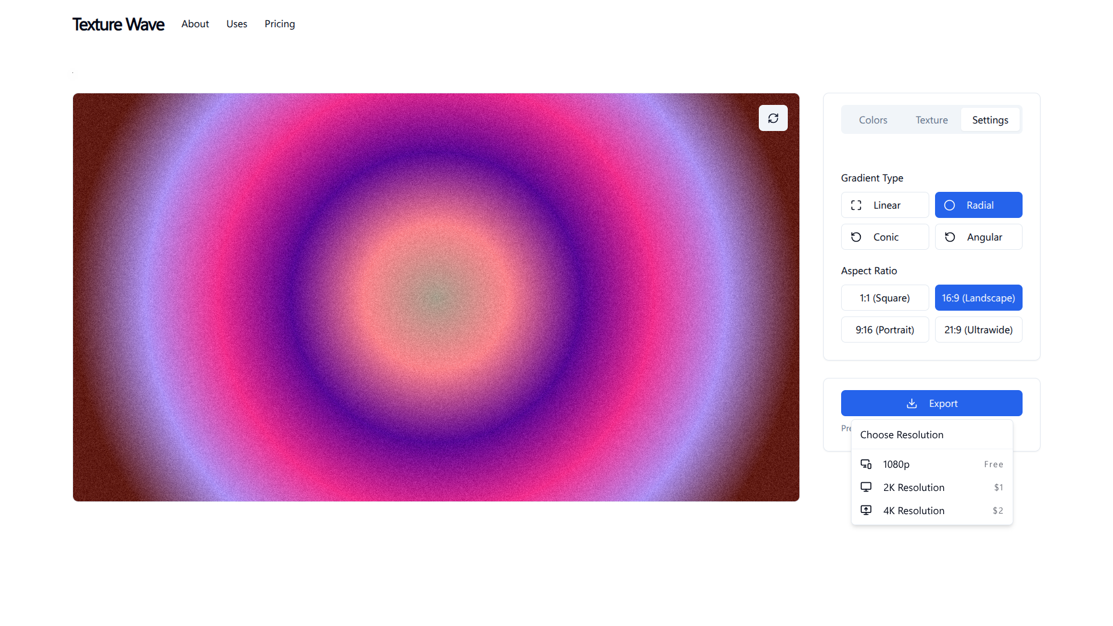
Task: Go to the About page
Action: (195, 24)
